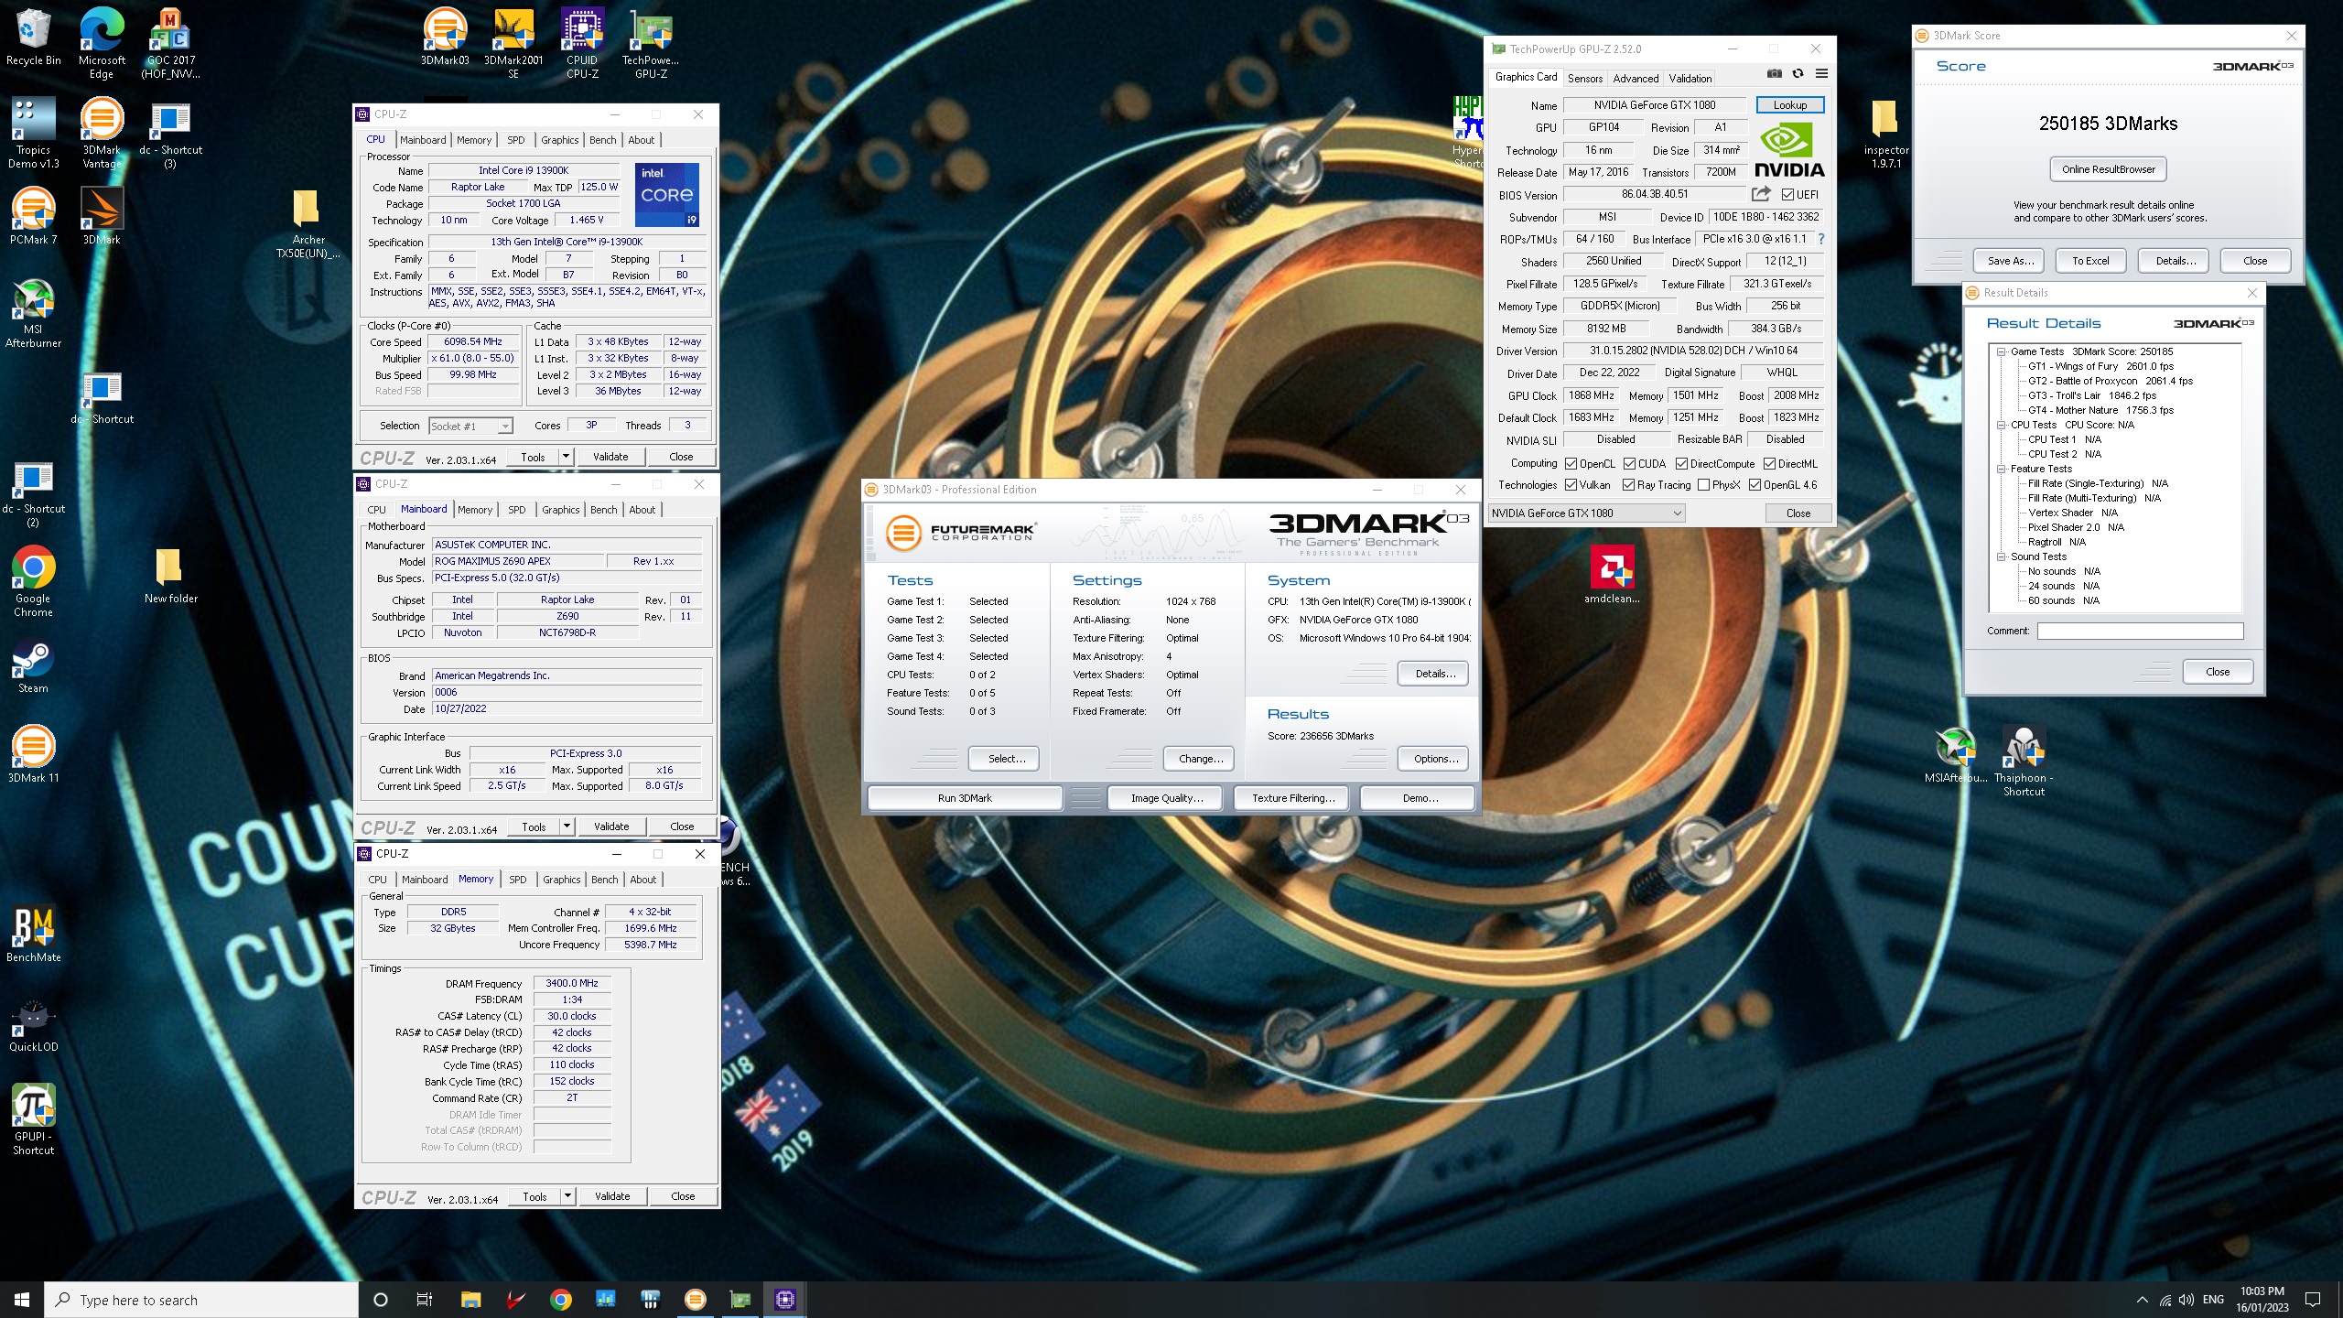
Task: Toggle the Vulkan checkbox in GPU-Z
Action: coord(1571,485)
